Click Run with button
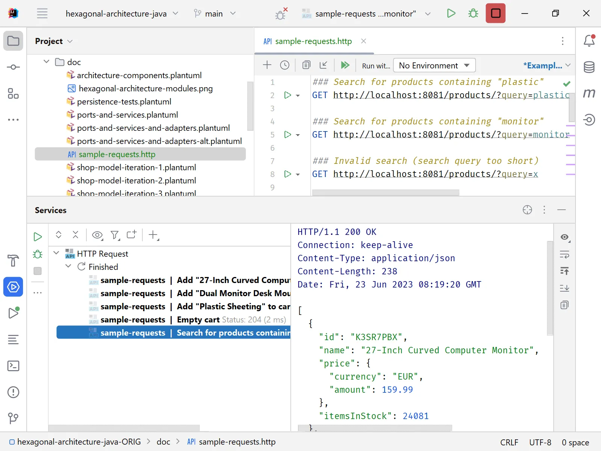Viewport: 601px width, 451px height. click(376, 65)
